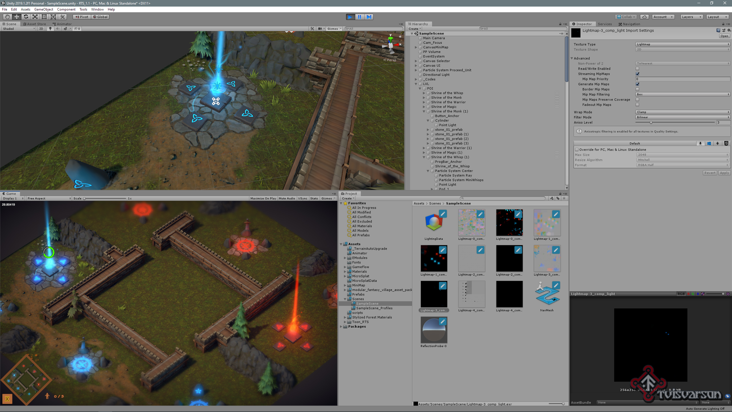The image size is (732, 412).
Task: Collapse the Shrine of the Monk (1) node
Action: (x=424, y=111)
